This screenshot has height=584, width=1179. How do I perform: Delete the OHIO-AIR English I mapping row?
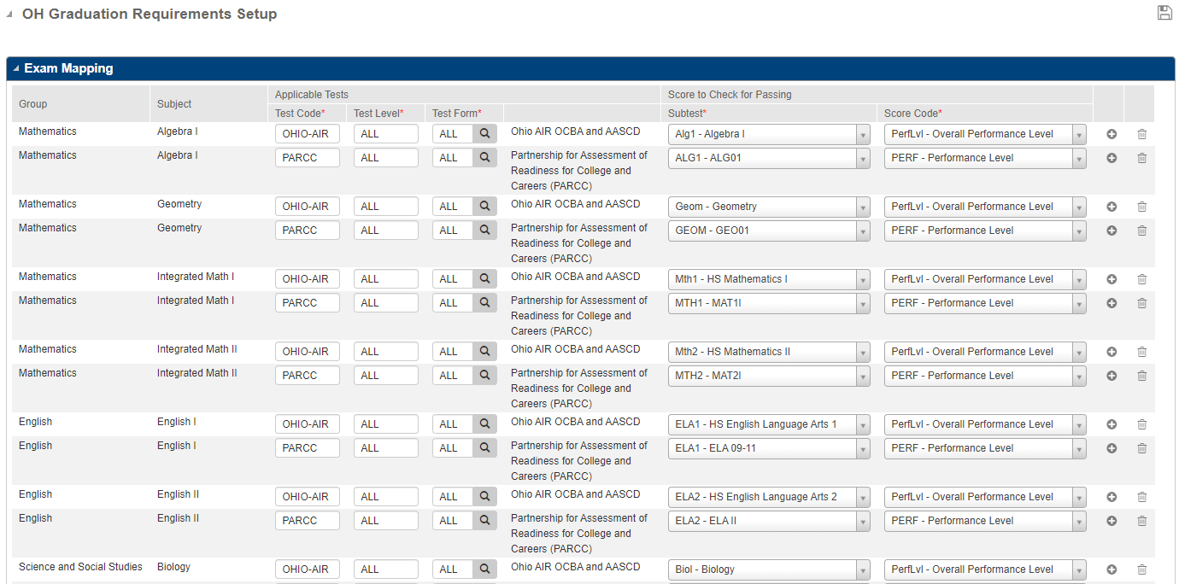tap(1141, 424)
